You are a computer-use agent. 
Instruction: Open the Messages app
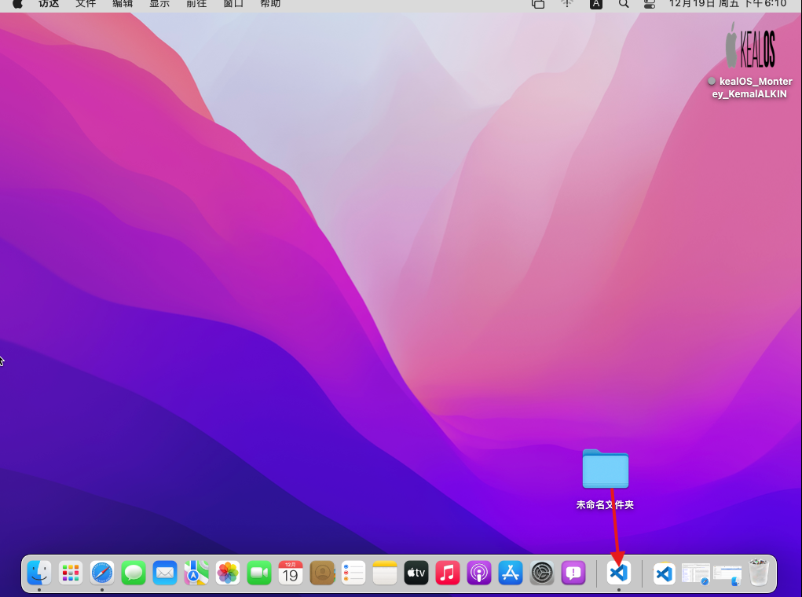click(134, 573)
